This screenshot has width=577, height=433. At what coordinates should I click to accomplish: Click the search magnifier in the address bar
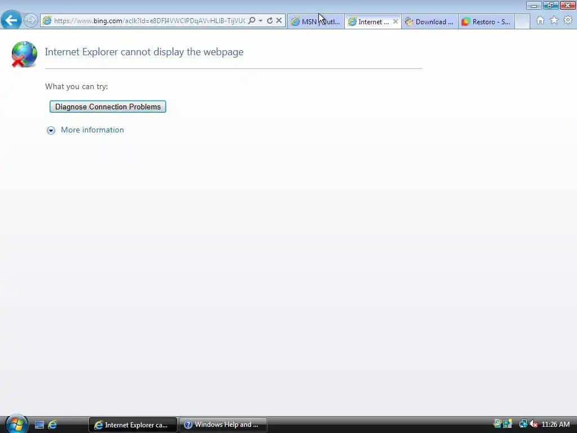(252, 21)
